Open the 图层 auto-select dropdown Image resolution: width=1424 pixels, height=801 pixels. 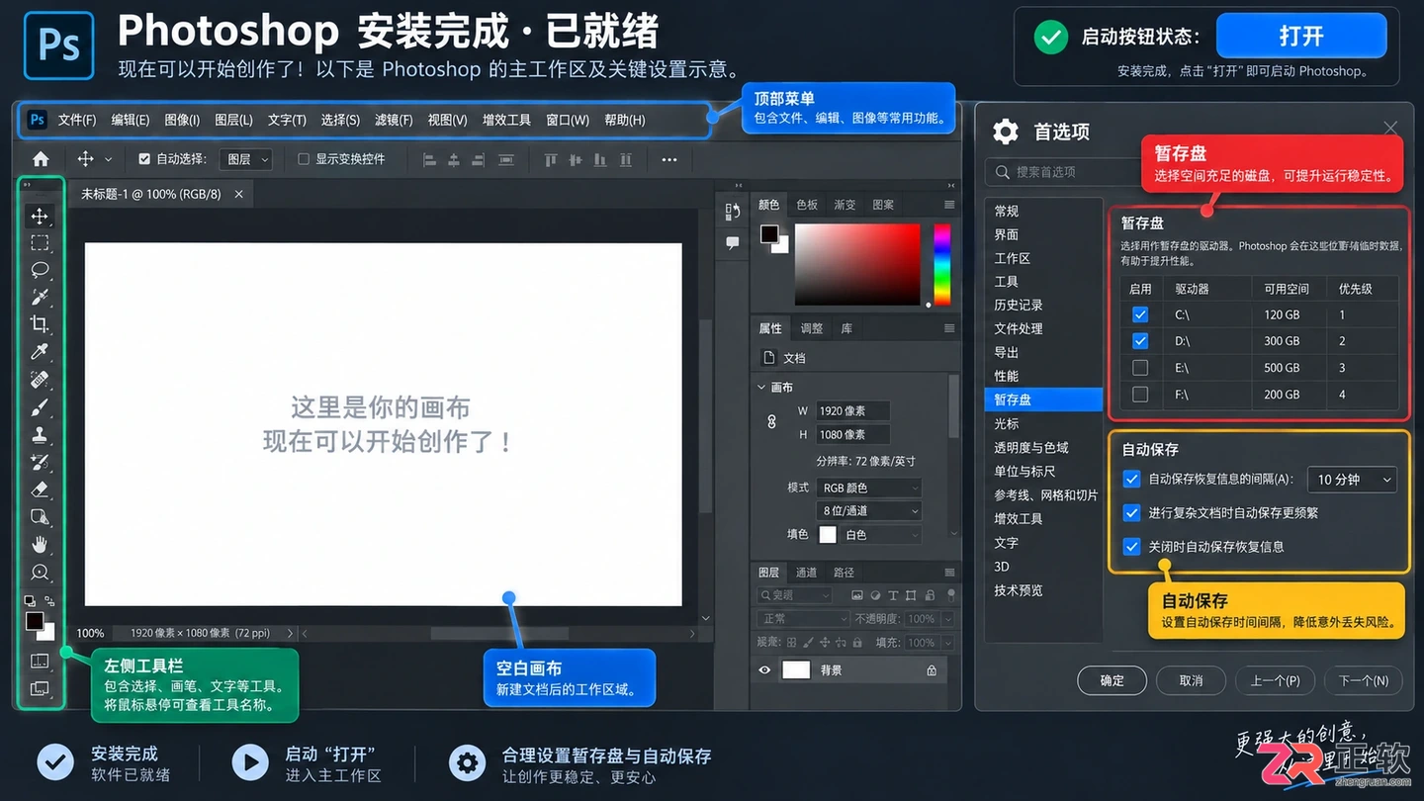click(x=246, y=159)
